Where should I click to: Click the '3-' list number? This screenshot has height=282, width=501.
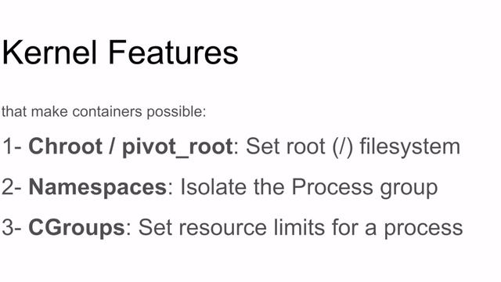pos(12,228)
